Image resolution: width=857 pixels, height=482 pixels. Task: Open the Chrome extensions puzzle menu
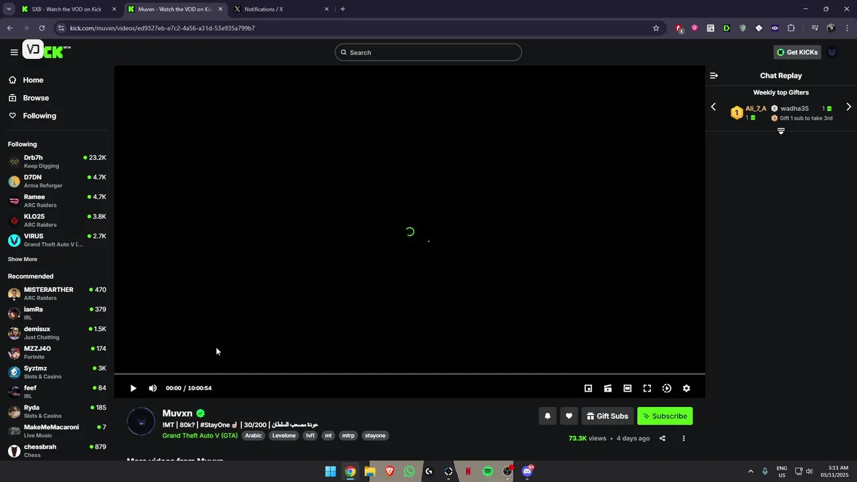[x=791, y=28]
